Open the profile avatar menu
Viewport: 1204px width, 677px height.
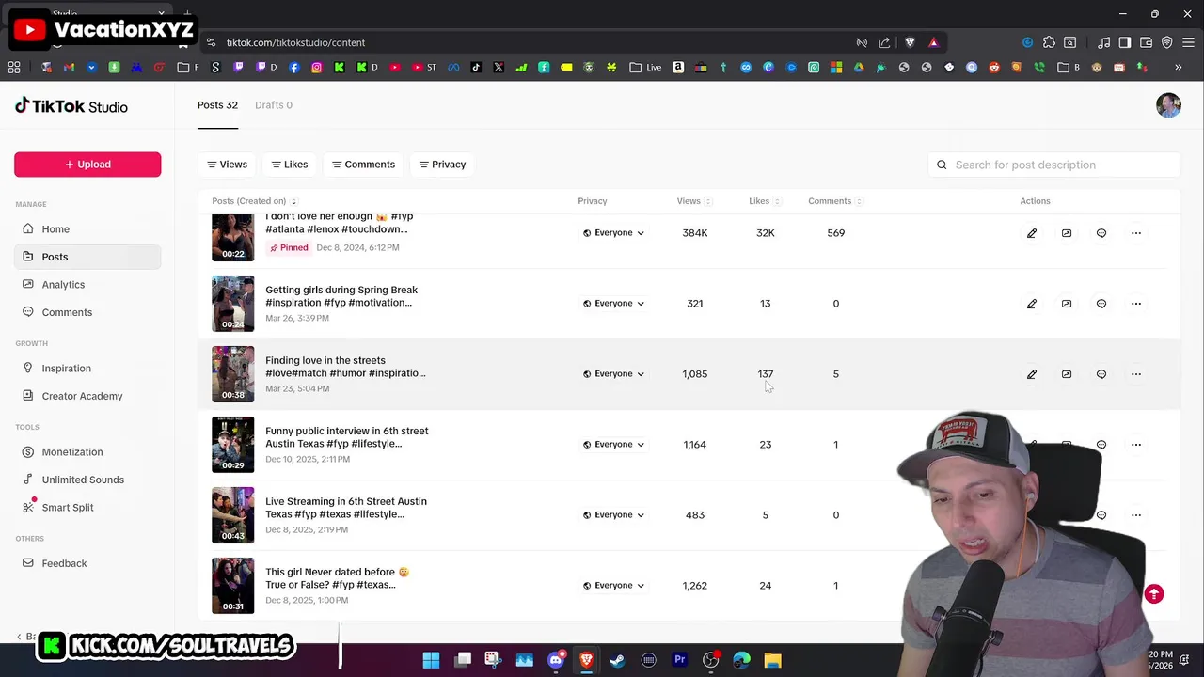tap(1168, 105)
